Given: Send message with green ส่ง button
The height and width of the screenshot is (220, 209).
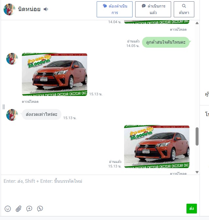Looking at the screenshot, I should [x=192, y=209].
